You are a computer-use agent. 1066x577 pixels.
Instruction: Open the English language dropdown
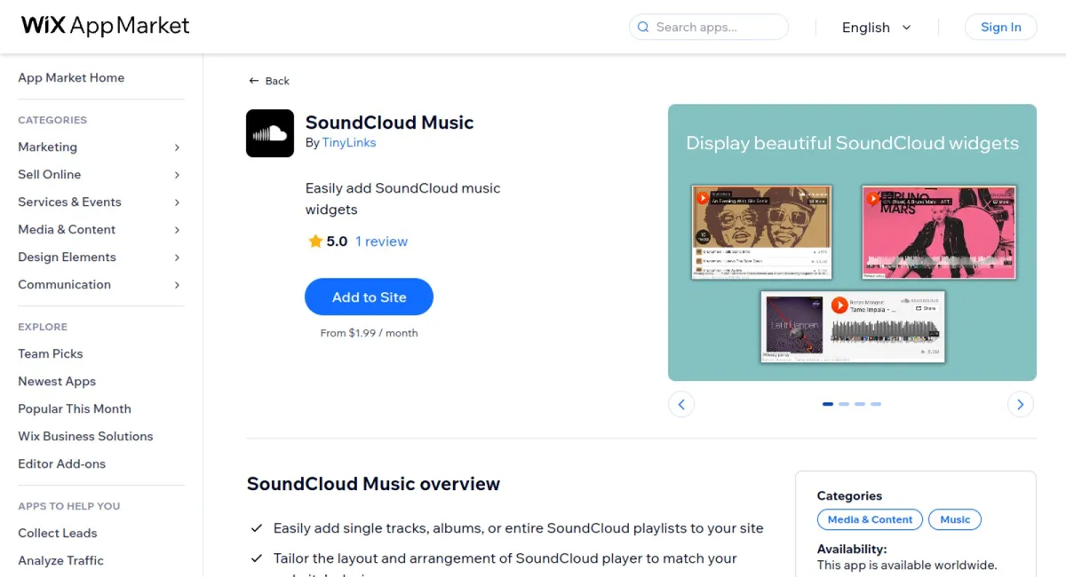point(876,28)
